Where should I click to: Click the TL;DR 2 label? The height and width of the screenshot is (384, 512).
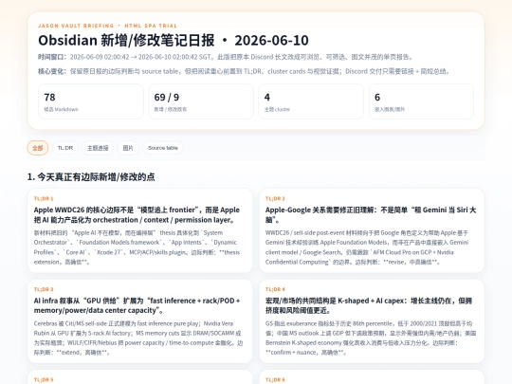pos(275,198)
